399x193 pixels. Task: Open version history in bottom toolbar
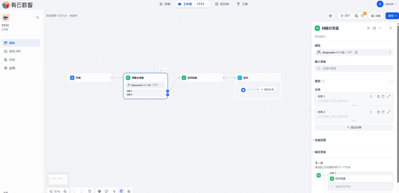click(x=90, y=191)
